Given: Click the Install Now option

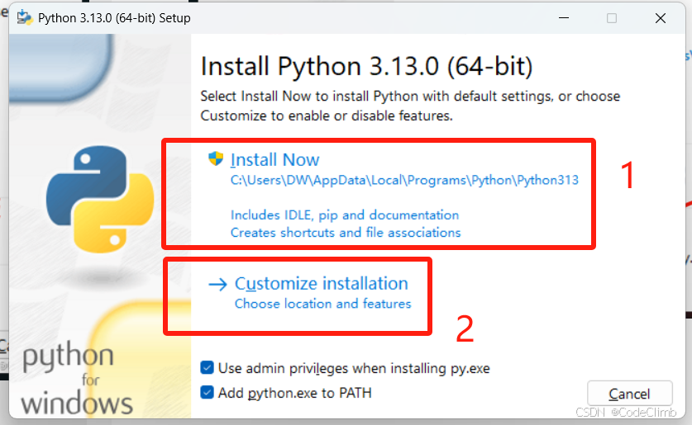Looking at the screenshot, I should [274, 160].
